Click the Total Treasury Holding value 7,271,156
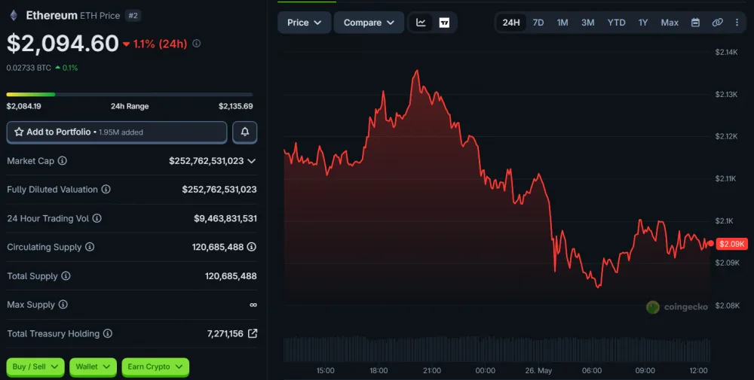The height and width of the screenshot is (380, 754). pyautogui.click(x=225, y=333)
